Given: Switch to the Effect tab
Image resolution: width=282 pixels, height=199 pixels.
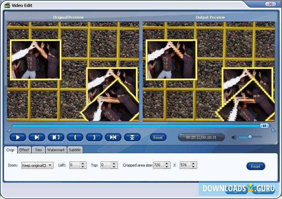Looking at the screenshot, I should (x=24, y=150).
